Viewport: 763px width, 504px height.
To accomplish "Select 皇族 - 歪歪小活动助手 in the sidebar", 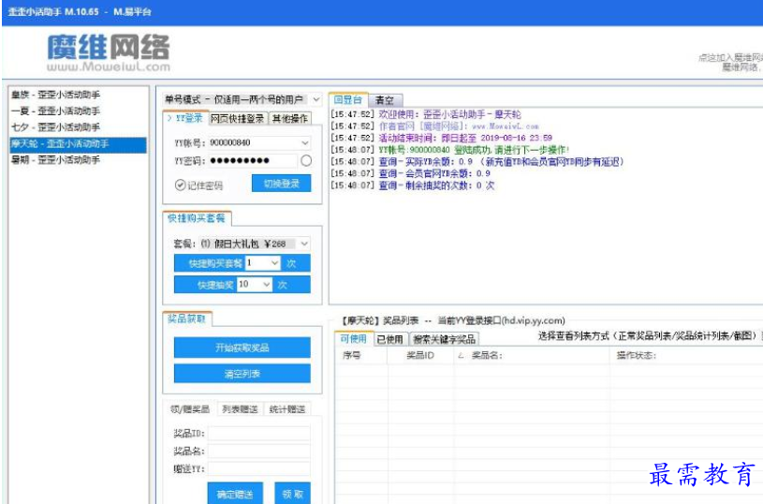I will 78,95.
